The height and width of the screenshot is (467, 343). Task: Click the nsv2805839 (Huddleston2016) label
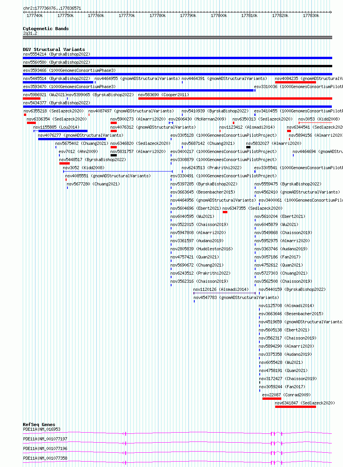tap(202, 249)
